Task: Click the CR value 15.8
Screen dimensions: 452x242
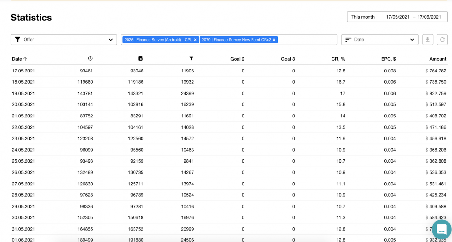Action: tap(341, 104)
